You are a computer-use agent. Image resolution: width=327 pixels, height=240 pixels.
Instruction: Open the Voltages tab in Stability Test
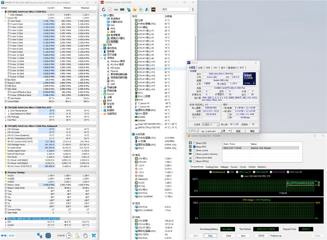click(x=224, y=167)
